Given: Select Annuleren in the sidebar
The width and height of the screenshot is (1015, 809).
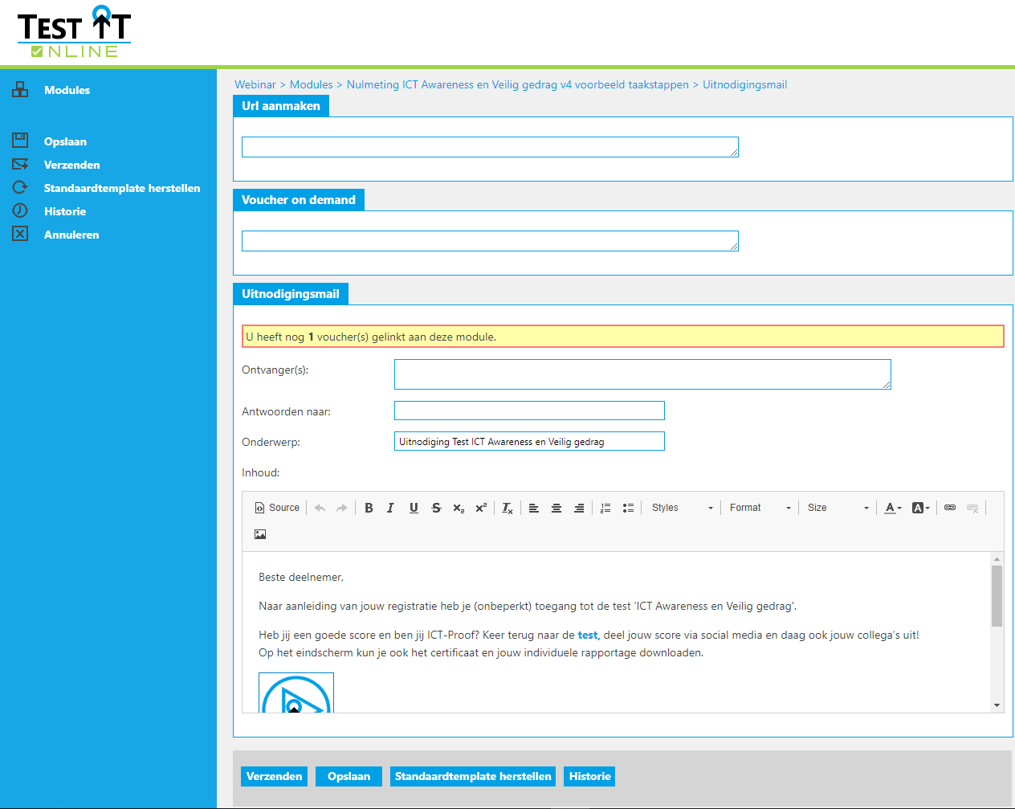Looking at the screenshot, I should tap(71, 235).
